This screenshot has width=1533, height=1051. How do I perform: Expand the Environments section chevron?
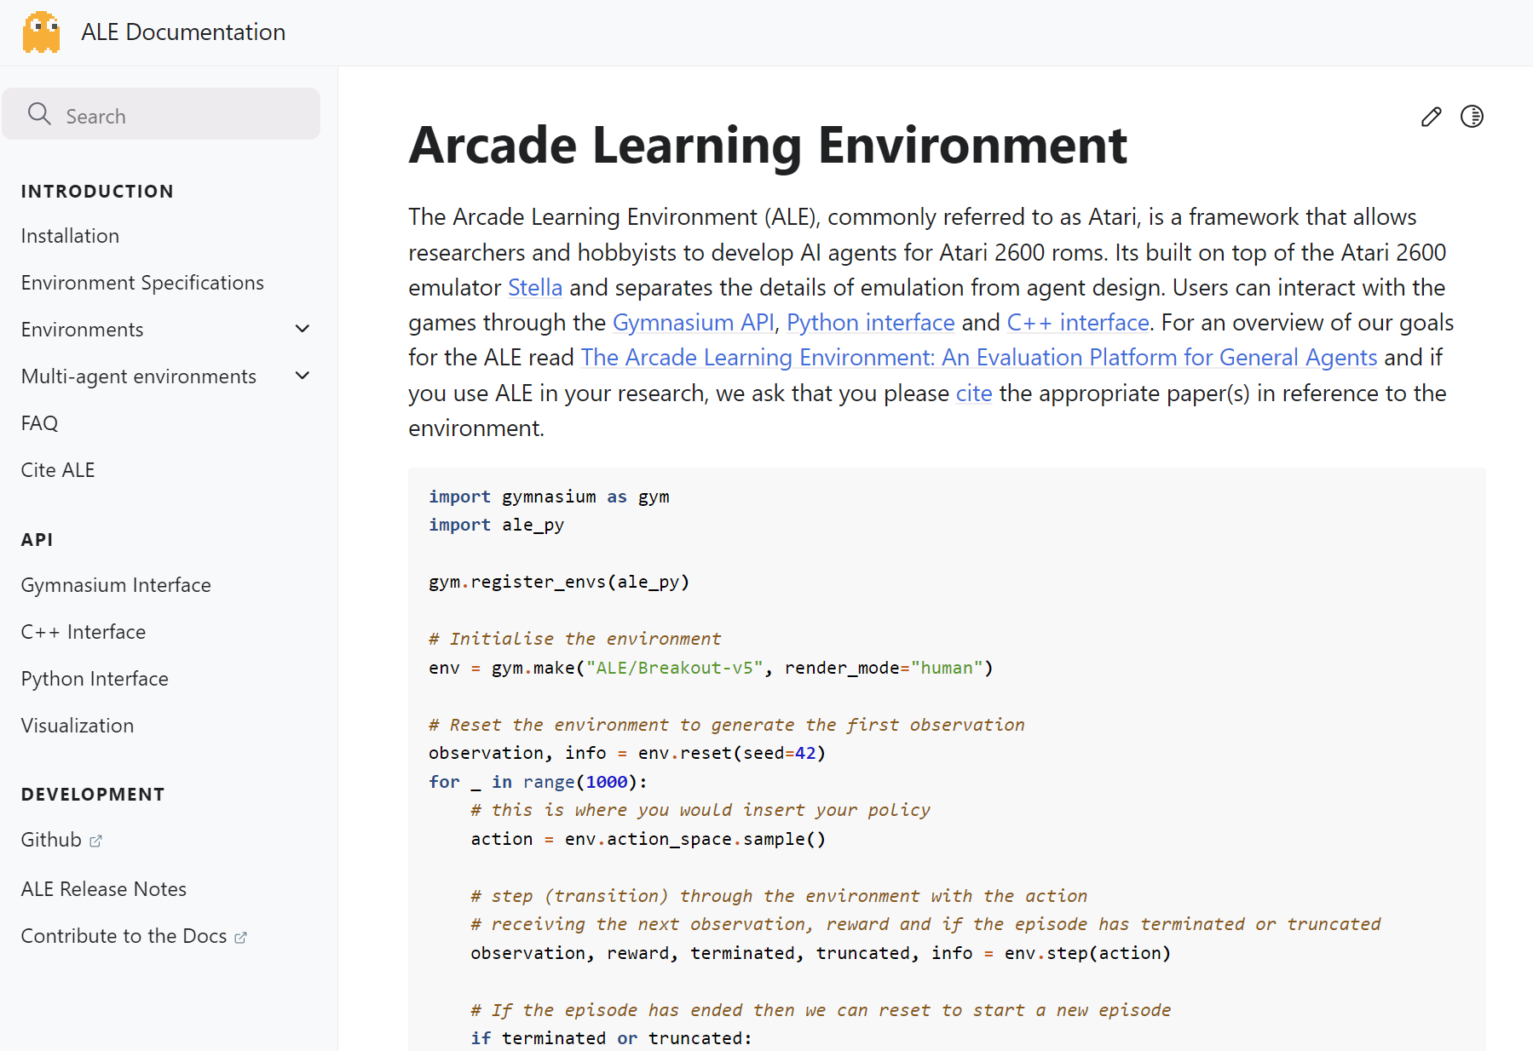pyautogui.click(x=303, y=329)
